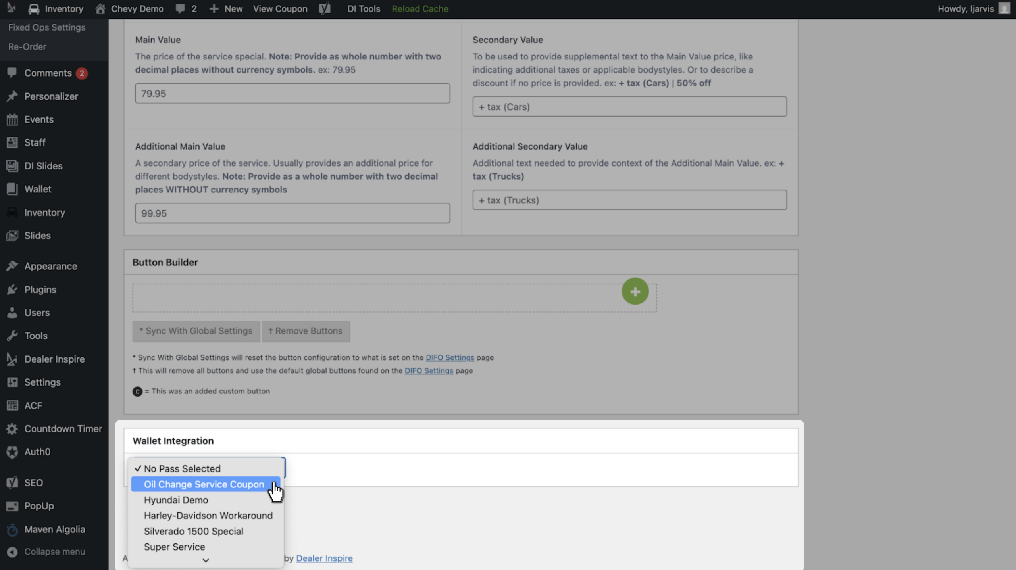Click the Plugins plug icon
This screenshot has width=1016, height=570.
click(x=12, y=290)
